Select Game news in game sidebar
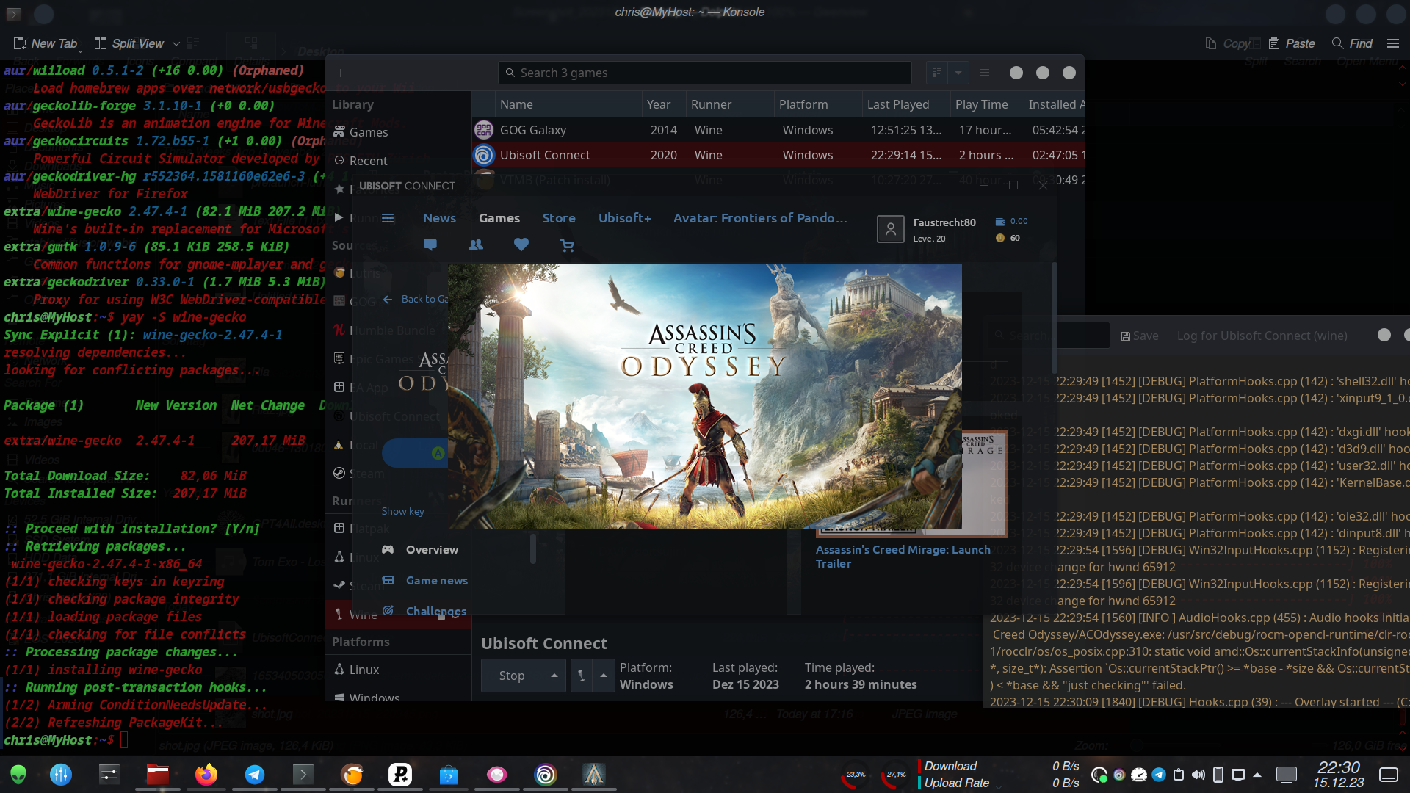Screen dimensions: 1410x793 click(436, 580)
